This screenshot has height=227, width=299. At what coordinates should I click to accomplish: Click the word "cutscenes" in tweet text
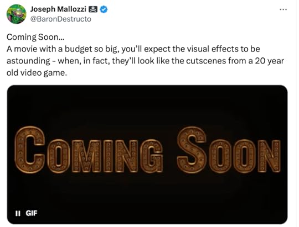(206, 61)
